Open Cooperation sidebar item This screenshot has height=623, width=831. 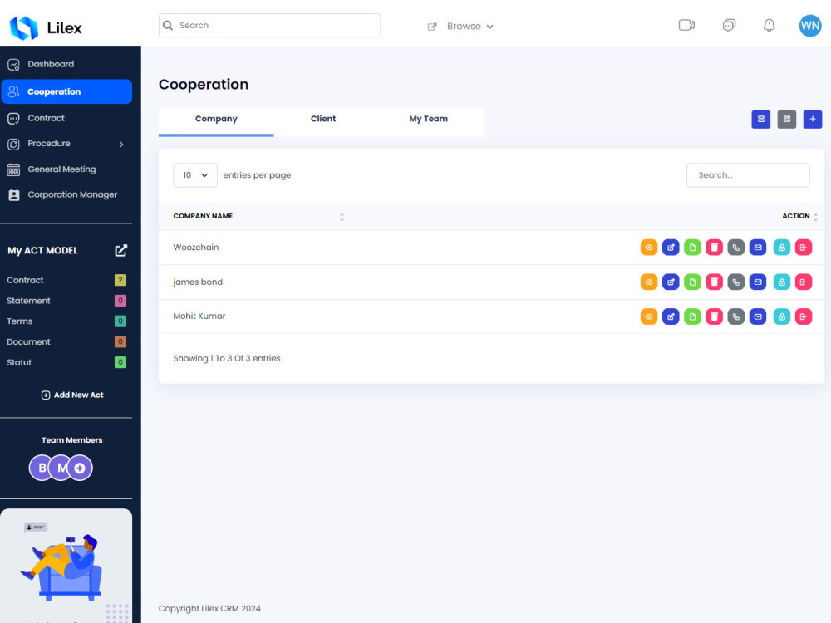click(66, 91)
